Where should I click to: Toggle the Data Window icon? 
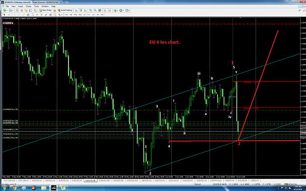22,10
